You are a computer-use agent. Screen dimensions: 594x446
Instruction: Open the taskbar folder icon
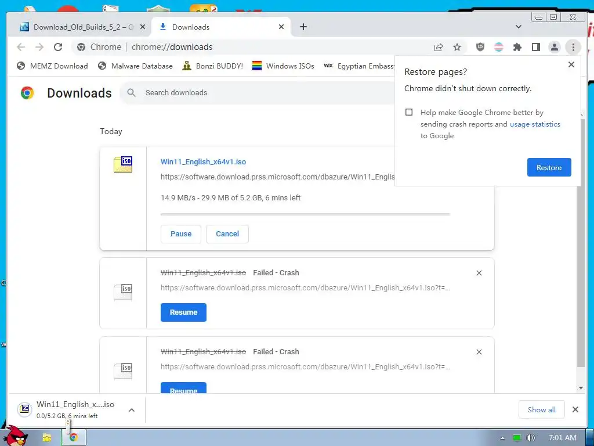tap(46, 438)
